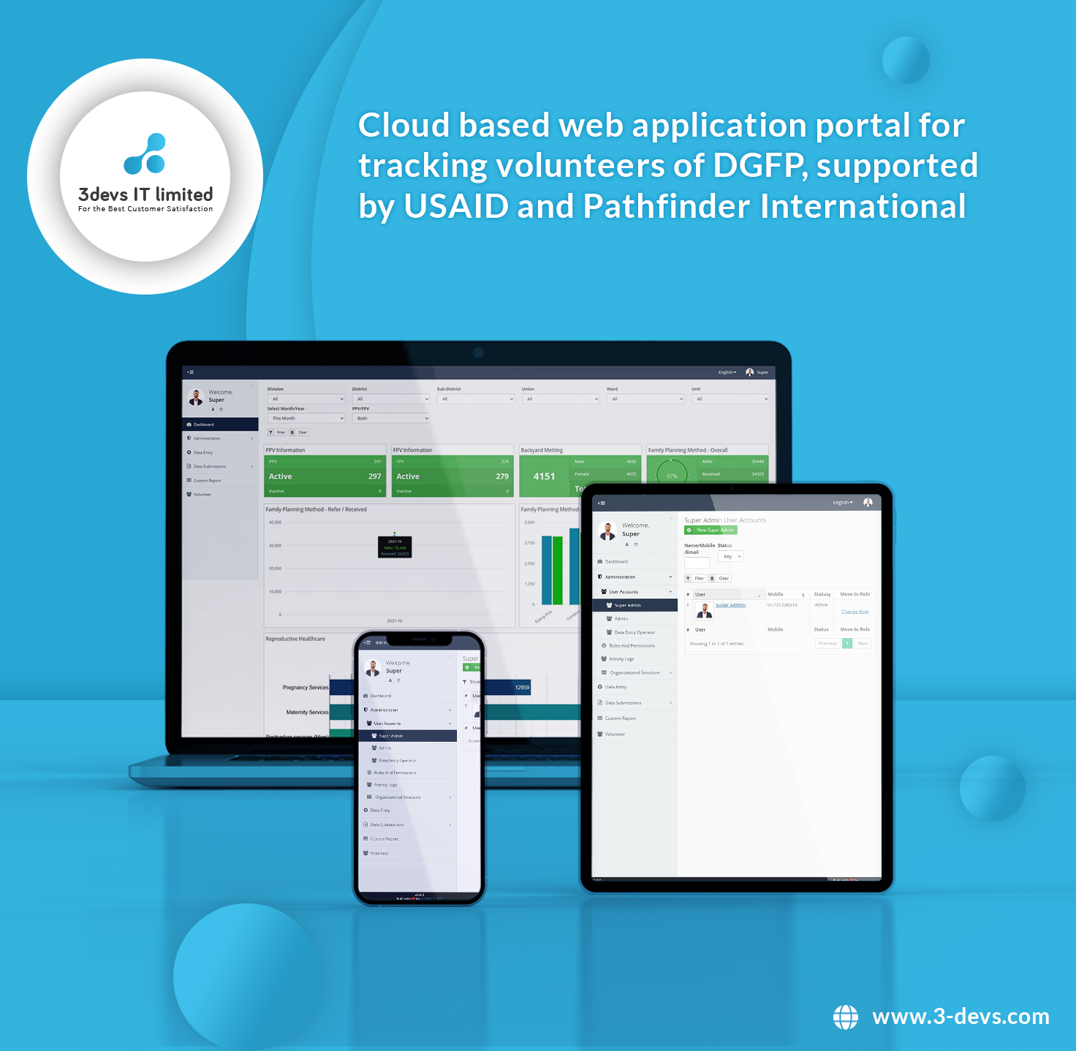Open Status Any dropdown on tablet

point(730,556)
